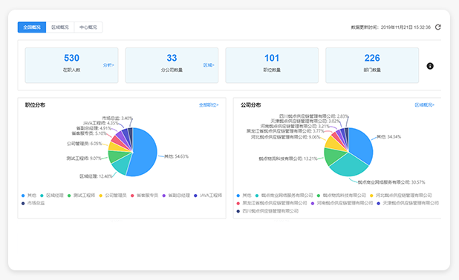Toggle 四川 company legend entry
The width and height of the screenshot is (459, 280).
267,211
